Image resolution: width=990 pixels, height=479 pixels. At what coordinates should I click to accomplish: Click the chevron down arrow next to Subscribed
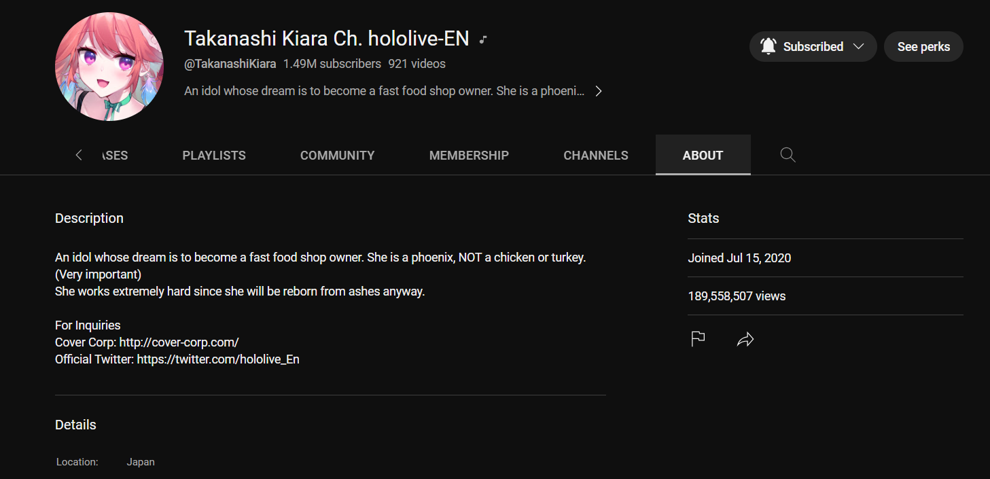pyautogui.click(x=858, y=46)
